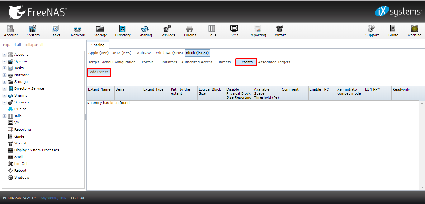Open the Targets tab
425x204 pixels.
[x=224, y=62]
